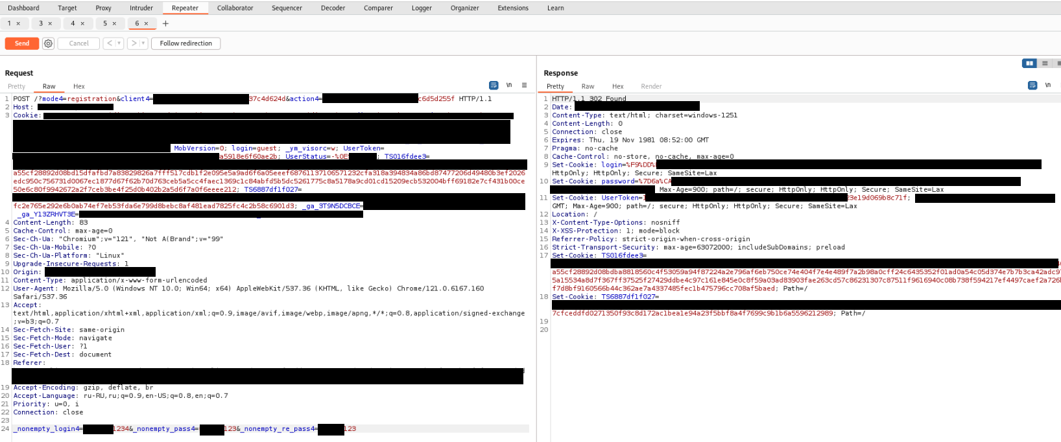Switch Response view to Pretty
The image size is (1061, 442).
[555, 86]
